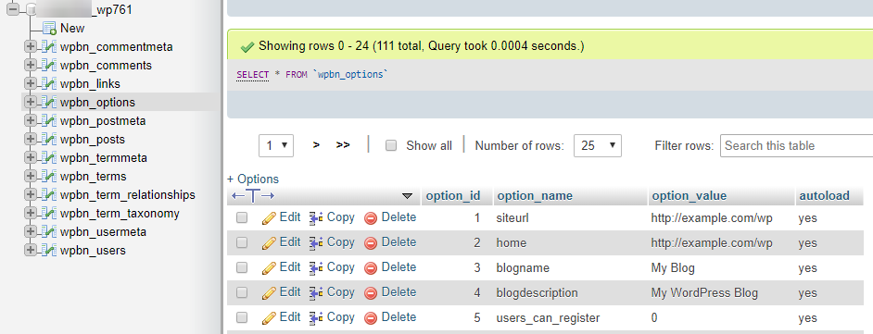Click the SELECT keyword in the query
The height and width of the screenshot is (334, 873).
[x=252, y=74]
